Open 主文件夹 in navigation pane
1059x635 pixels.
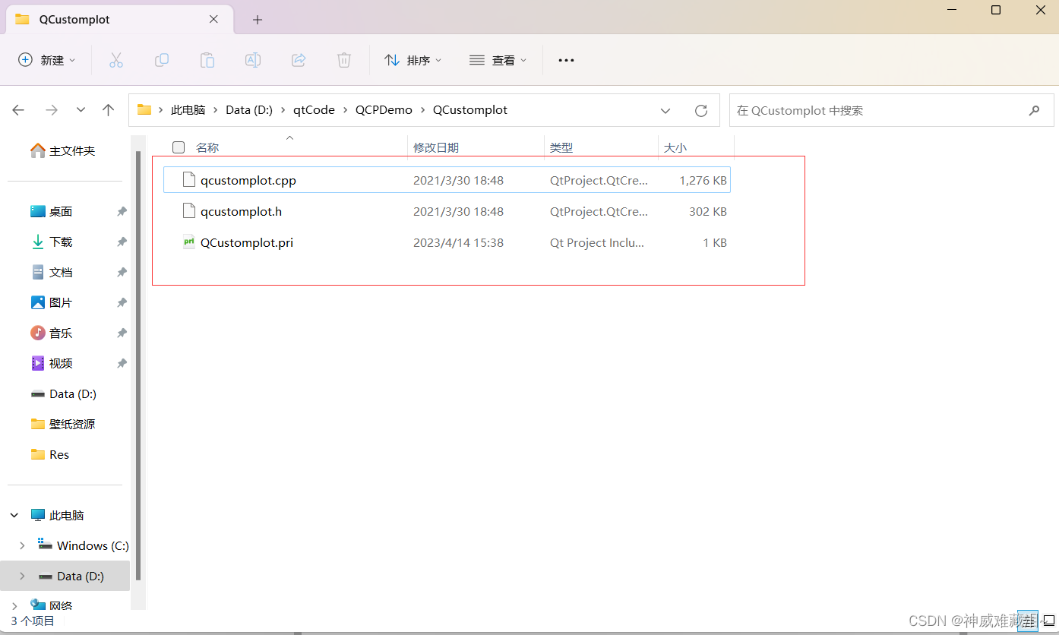coord(65,151)
